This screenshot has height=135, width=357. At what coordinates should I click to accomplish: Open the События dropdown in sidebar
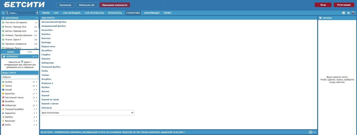(x=20, y=77)
